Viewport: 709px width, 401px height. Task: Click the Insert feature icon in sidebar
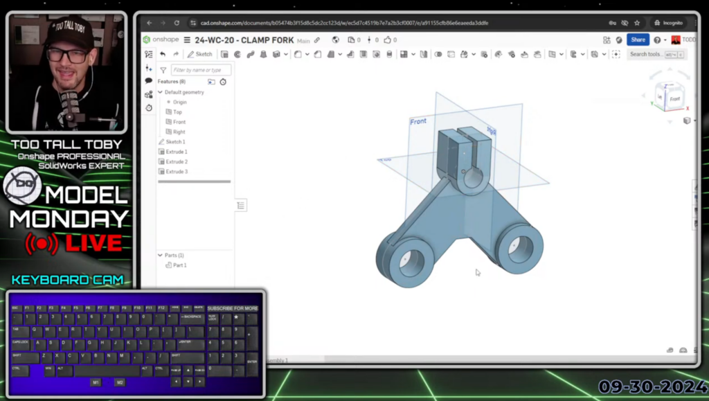click(149, 69)
